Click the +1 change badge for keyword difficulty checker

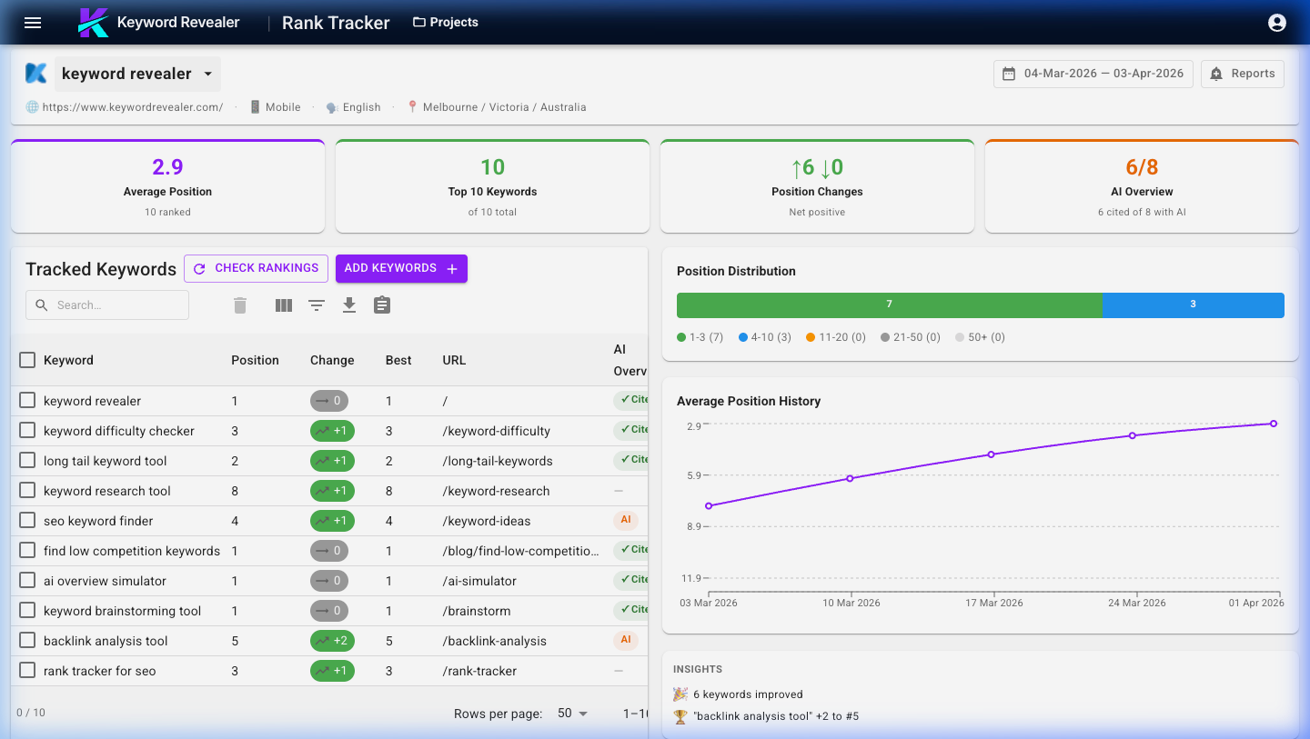tap(332, 431)
